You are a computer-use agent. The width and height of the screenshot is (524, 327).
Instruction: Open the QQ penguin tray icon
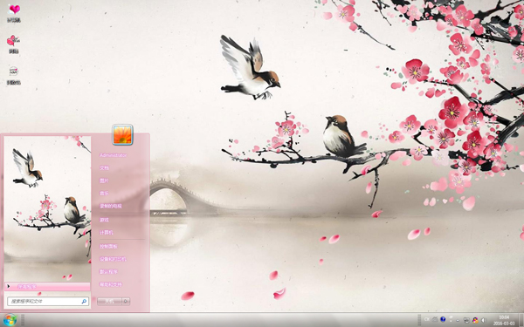(476, 320)
